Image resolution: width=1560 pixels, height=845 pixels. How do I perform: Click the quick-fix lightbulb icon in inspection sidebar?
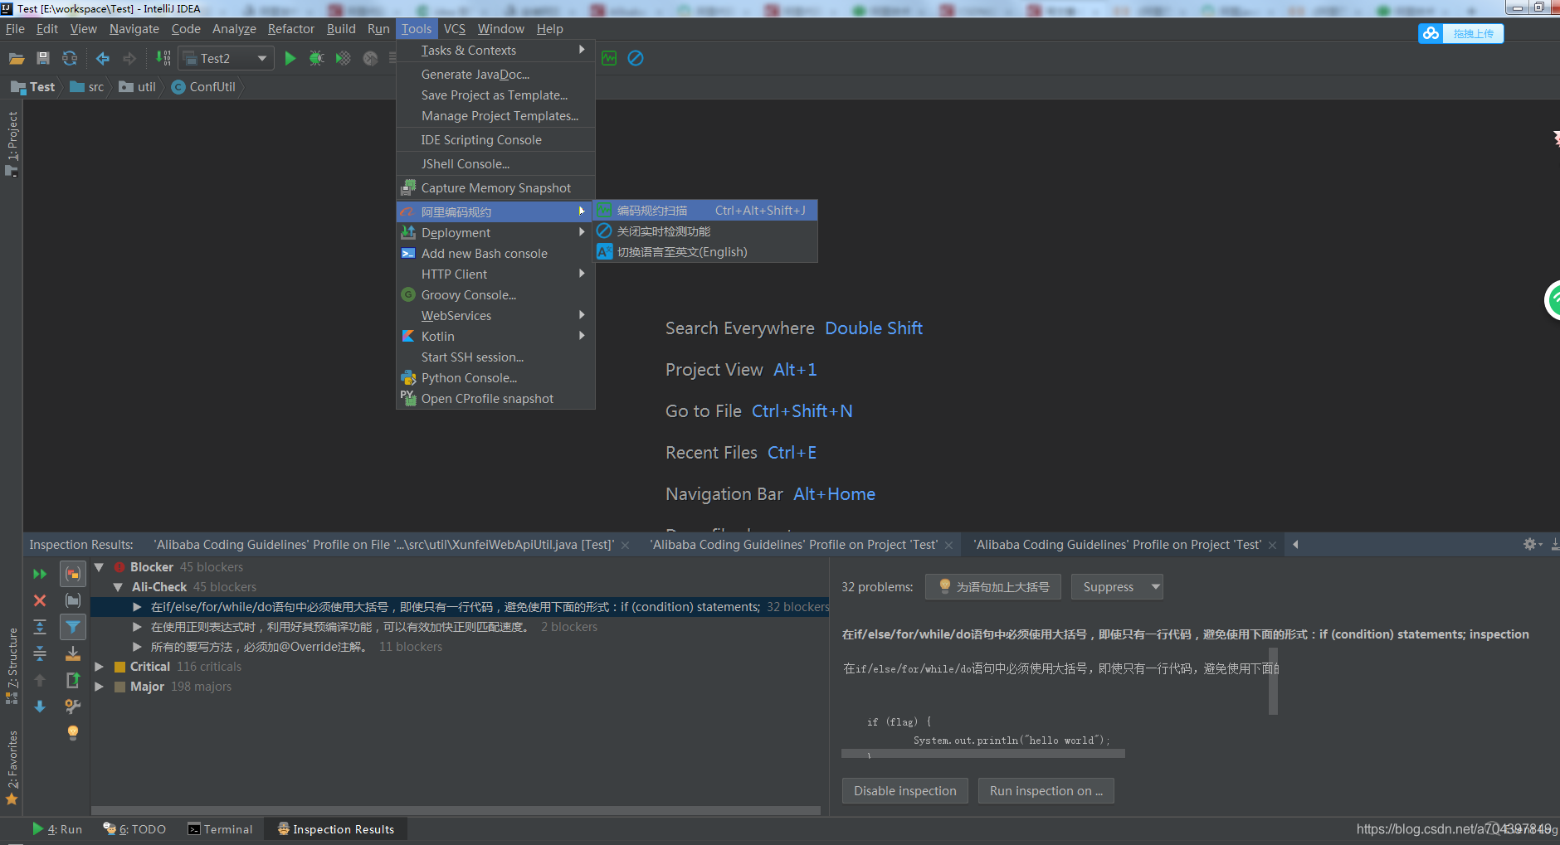(x=73, y=733)
